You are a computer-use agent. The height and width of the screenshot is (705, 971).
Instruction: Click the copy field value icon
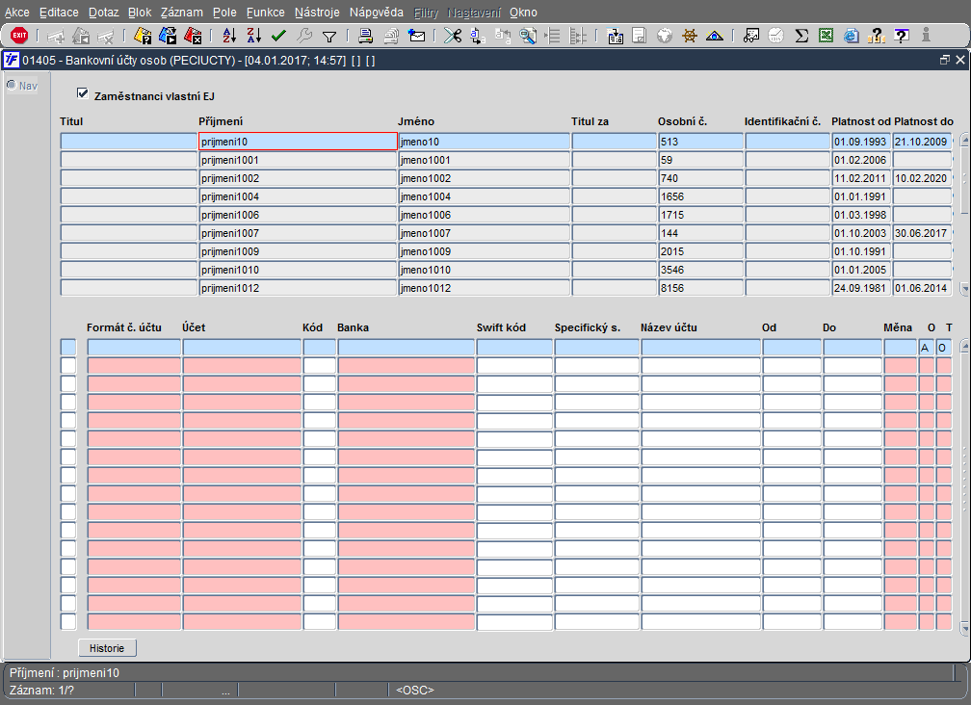(x=478, y=36)
